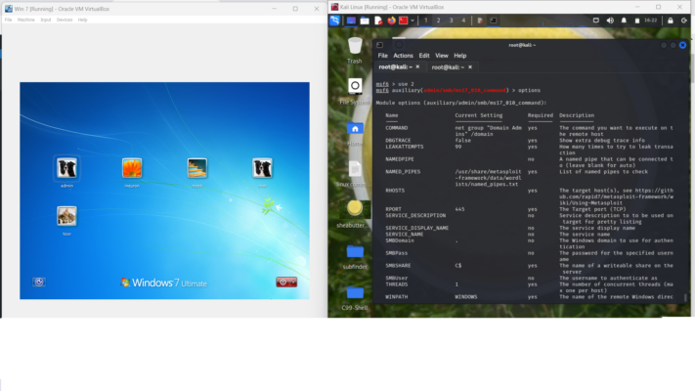Open Input menu in Win 7 VirtualBox window
Screen dimensions: 695x391
[46, 20]
